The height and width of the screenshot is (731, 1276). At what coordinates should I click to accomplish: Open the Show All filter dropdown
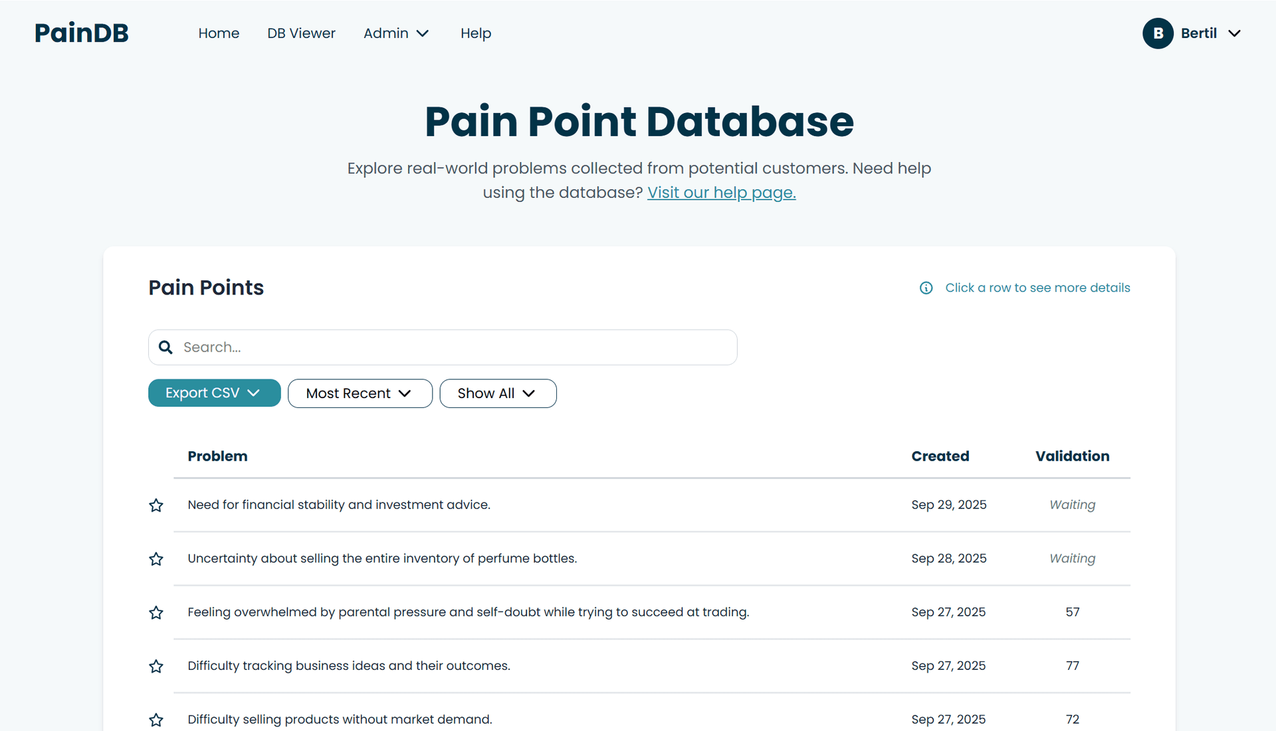tap(498, 393)
